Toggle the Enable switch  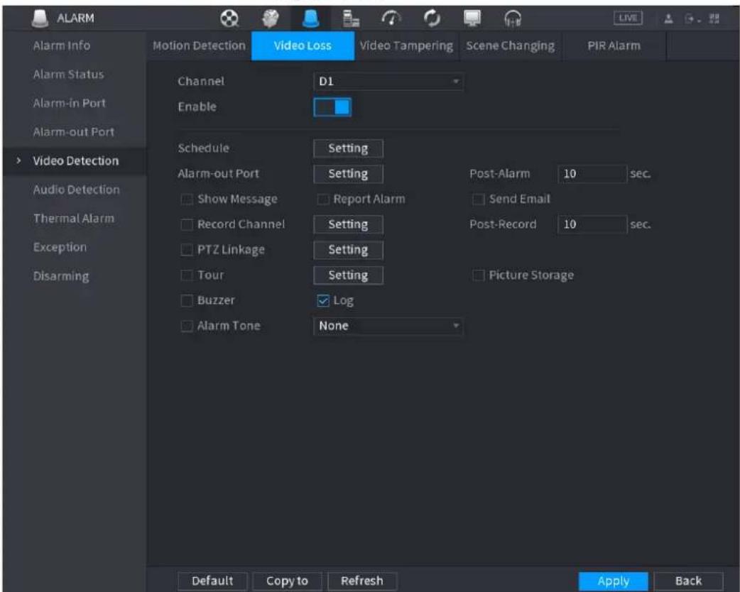332,107
